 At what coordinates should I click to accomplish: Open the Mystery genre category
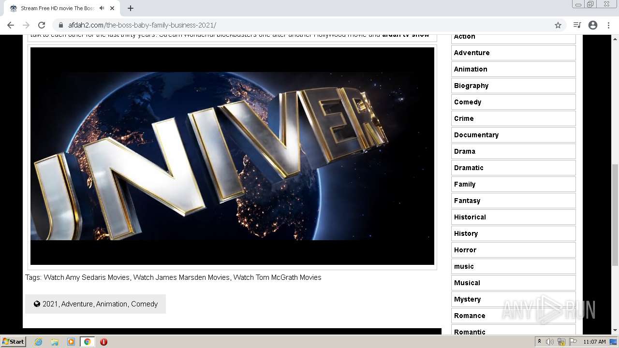513,299
